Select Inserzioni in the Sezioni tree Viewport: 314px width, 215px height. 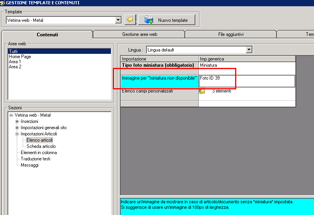29,121
